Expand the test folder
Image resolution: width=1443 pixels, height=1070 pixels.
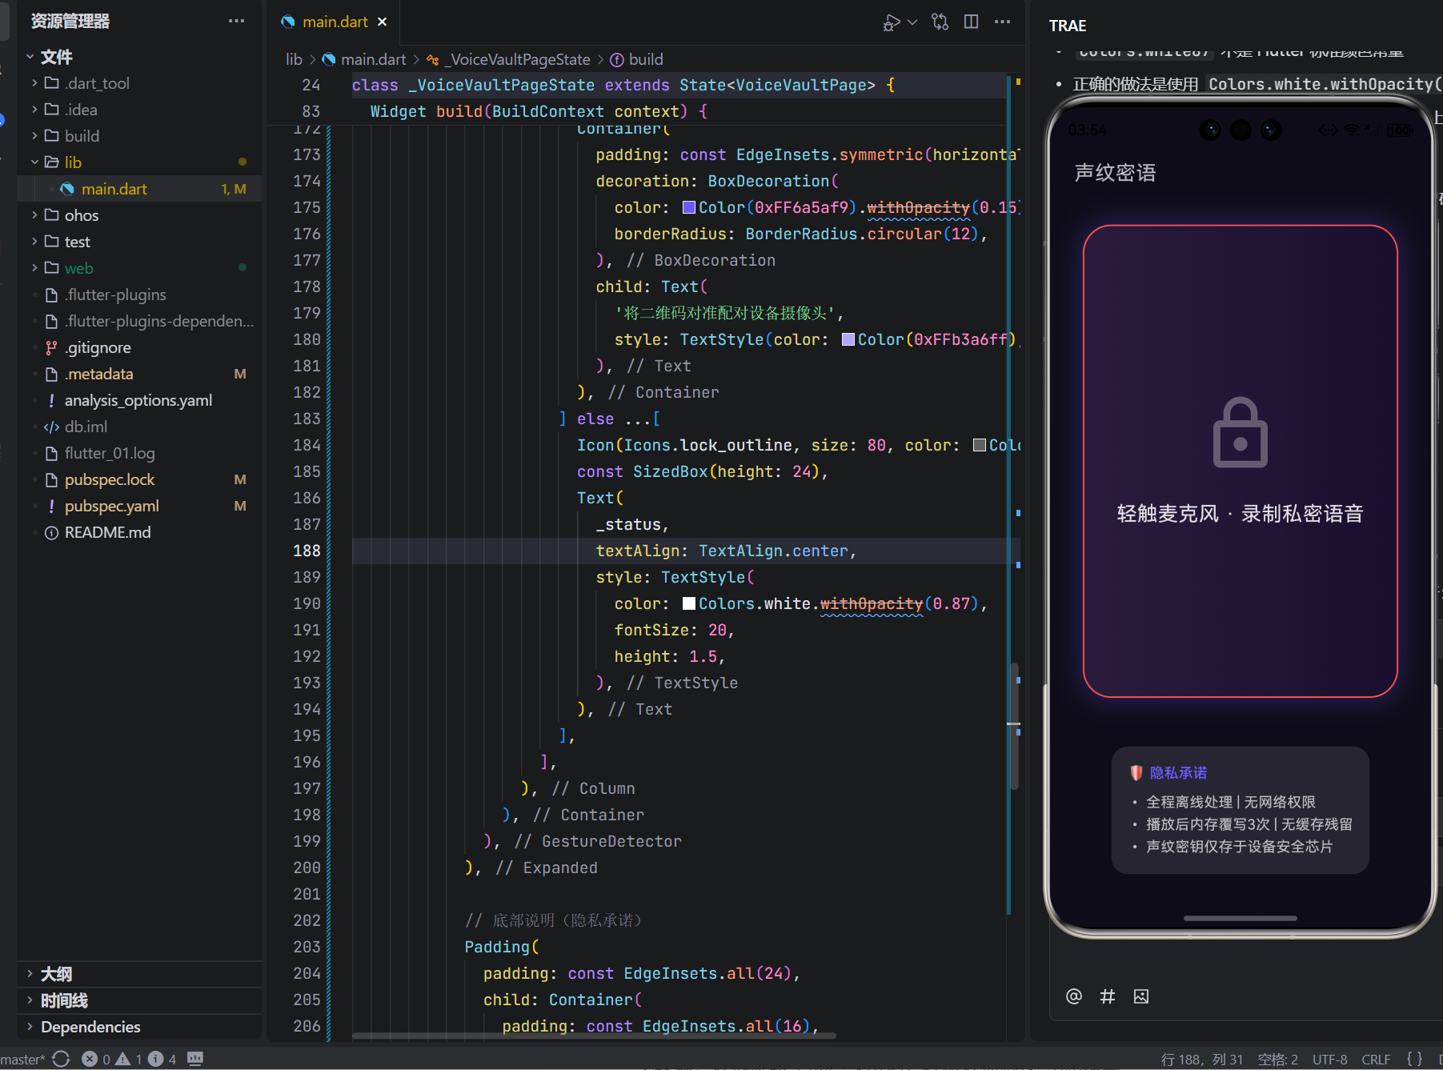coord(34,242)
